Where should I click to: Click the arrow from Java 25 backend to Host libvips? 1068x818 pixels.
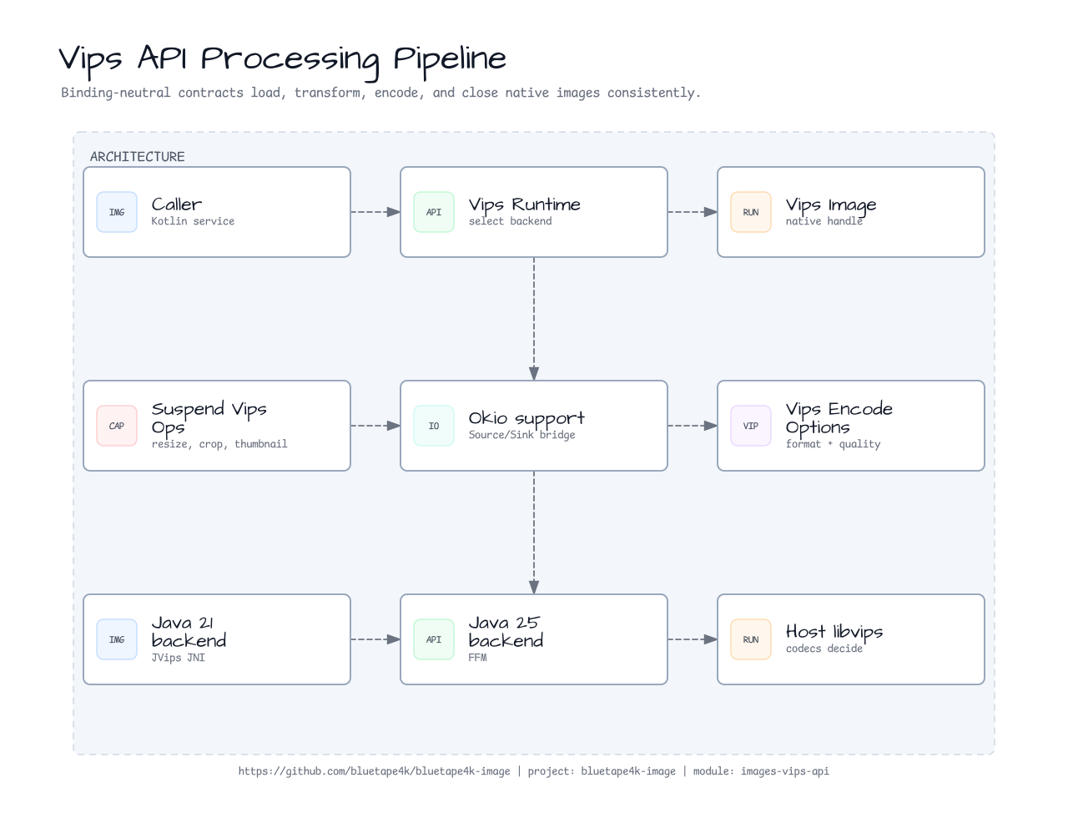coord(693,639)
